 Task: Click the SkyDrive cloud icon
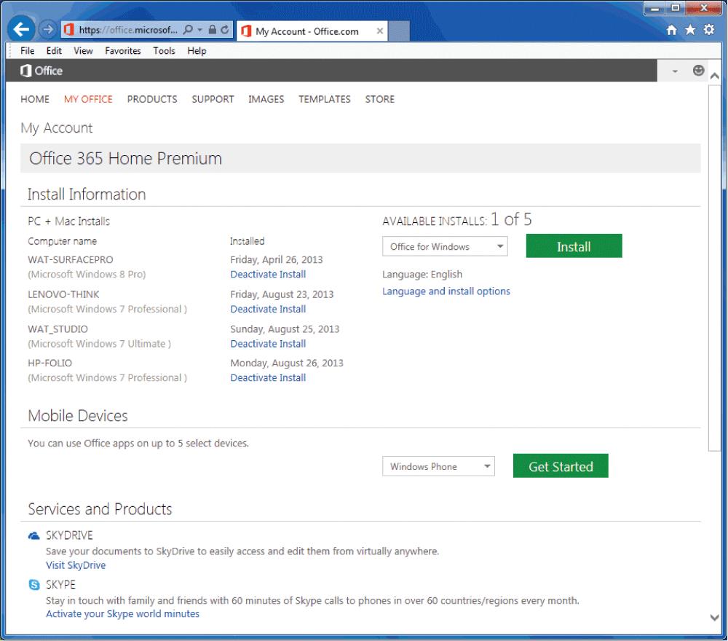(x=34, y=535)
